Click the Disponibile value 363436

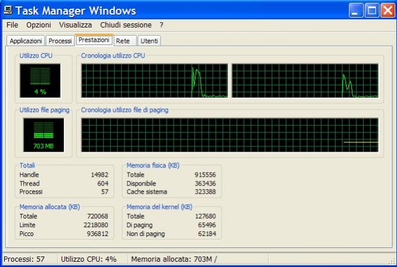coord(205,183)
